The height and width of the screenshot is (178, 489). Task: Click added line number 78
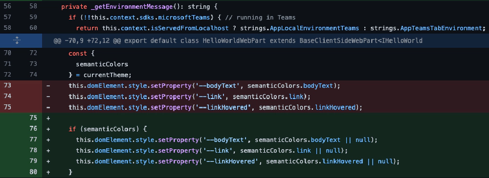point(33,150)
